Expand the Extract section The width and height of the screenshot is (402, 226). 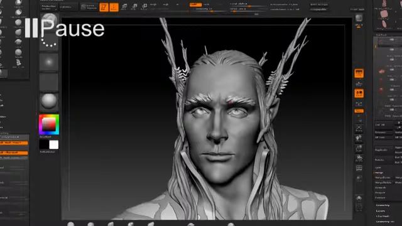point(380,198)
